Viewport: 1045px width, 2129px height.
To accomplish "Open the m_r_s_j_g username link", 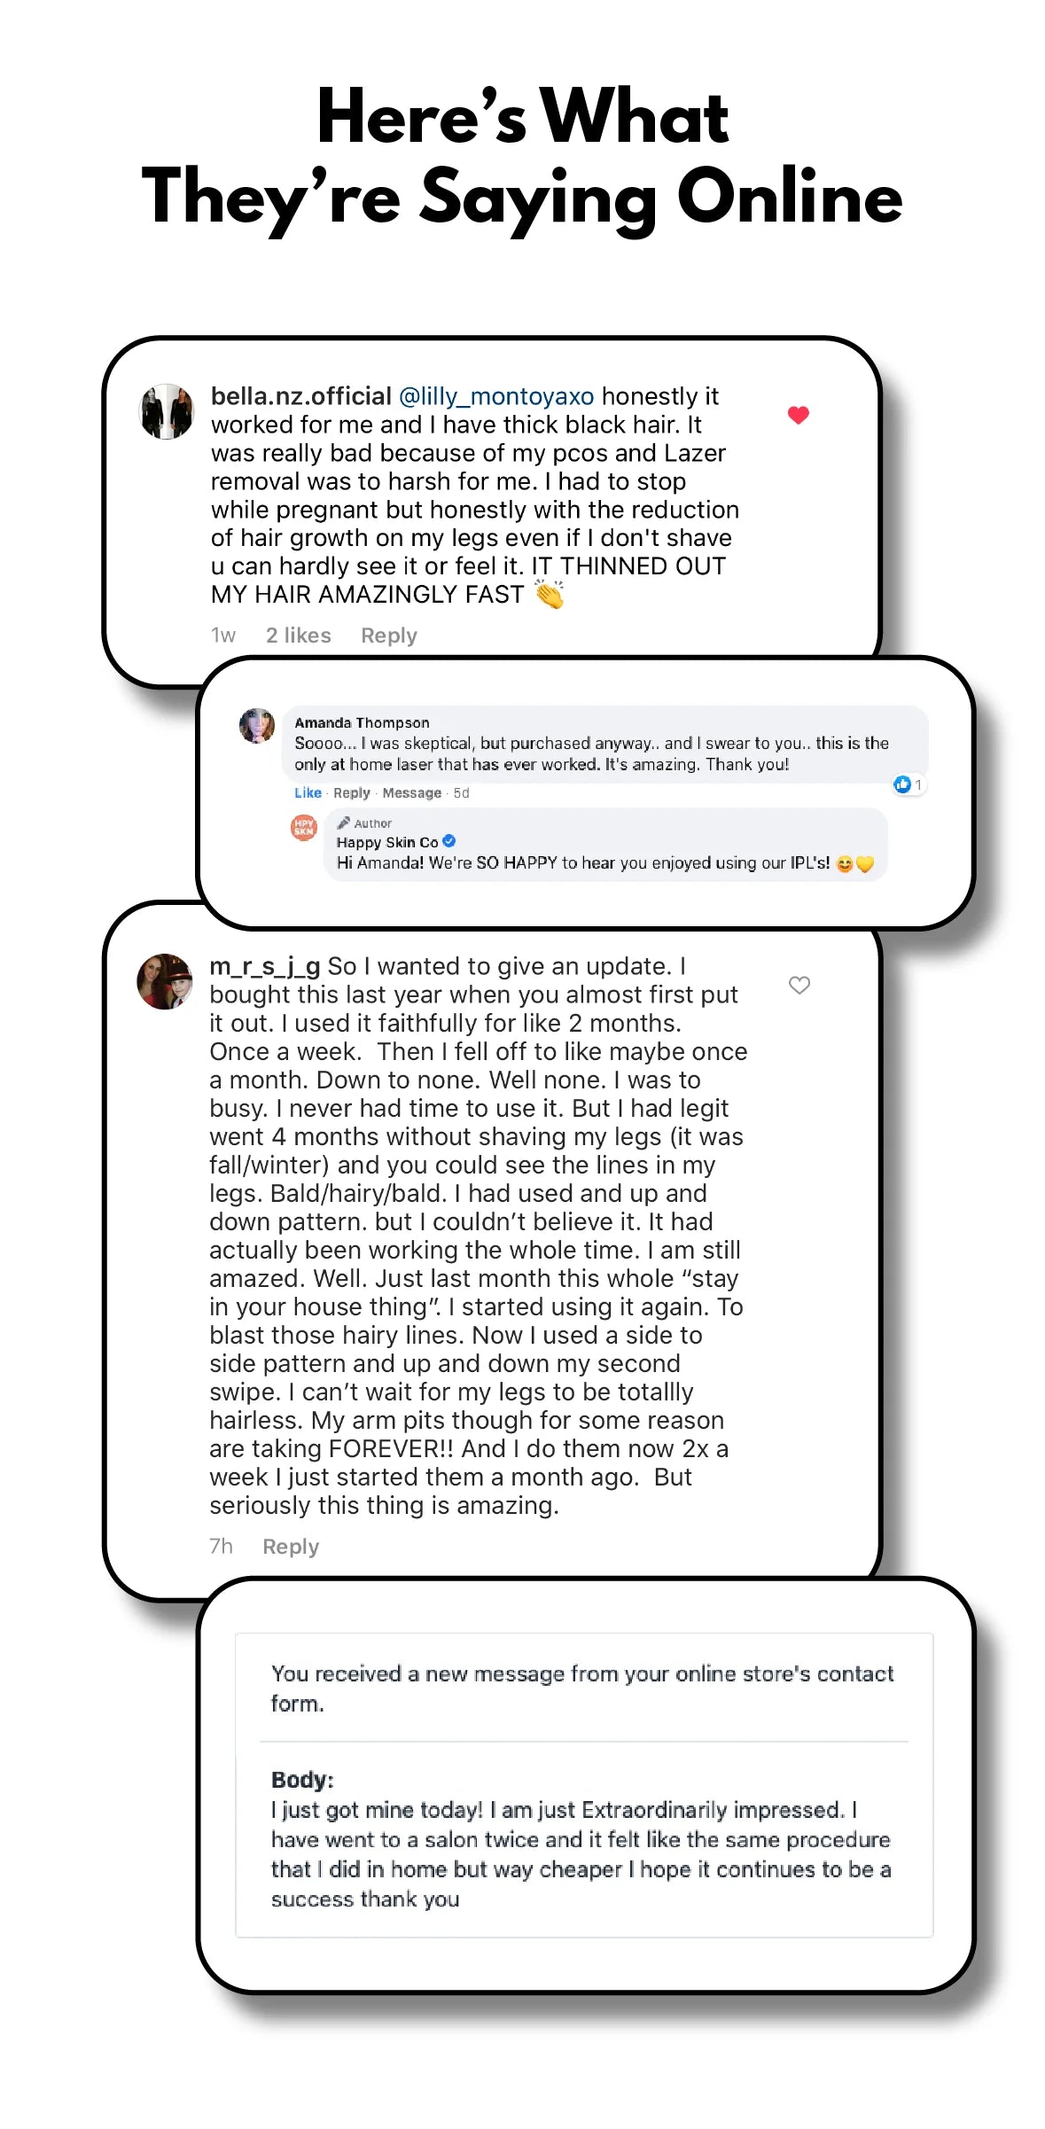I will 264,966.
